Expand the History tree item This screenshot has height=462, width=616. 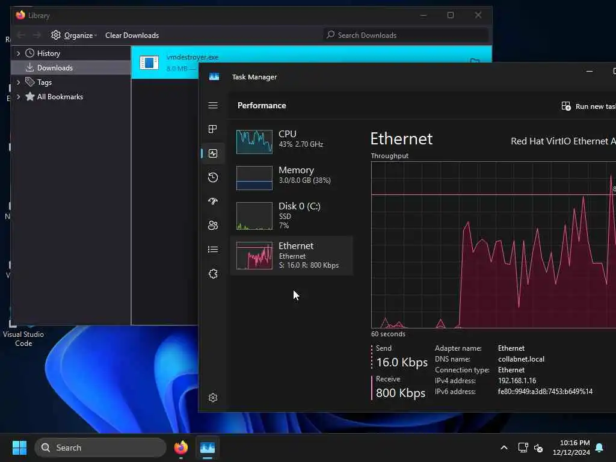tap(18, 53)
